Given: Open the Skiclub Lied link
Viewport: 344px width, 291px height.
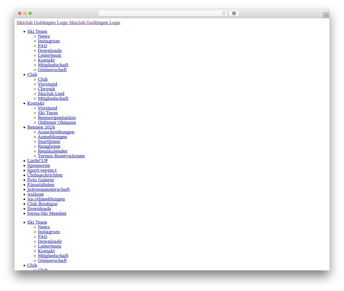Looking at the screenshot, I should coord(51,94).
